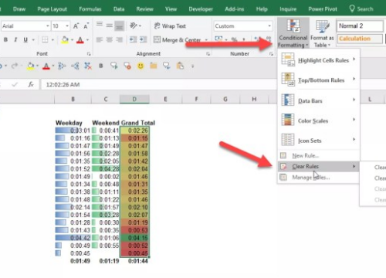Image resolution: width=386 pixels, height=278 pixels.
Task: Open the font size dropdown
Action: pos(67,26)
